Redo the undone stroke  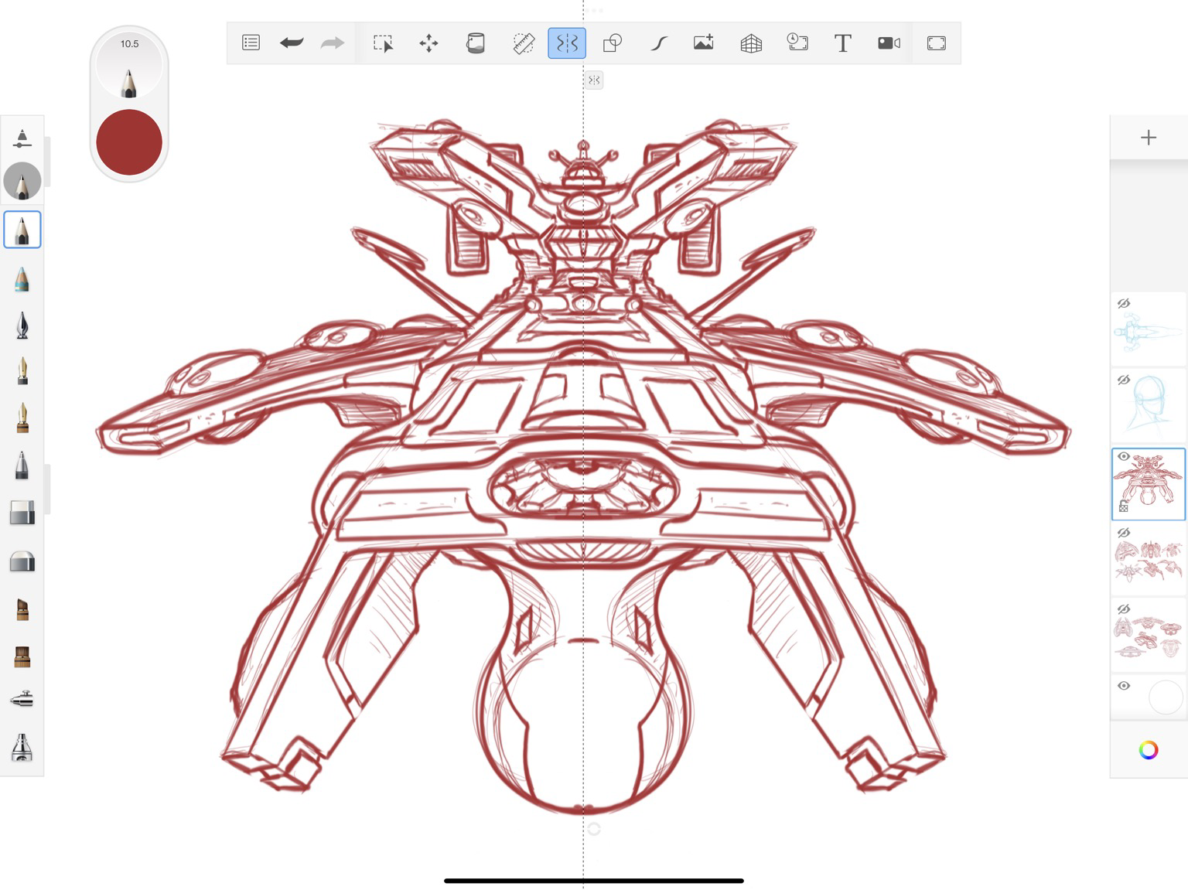pyautogui.click(x=333, y=43)
